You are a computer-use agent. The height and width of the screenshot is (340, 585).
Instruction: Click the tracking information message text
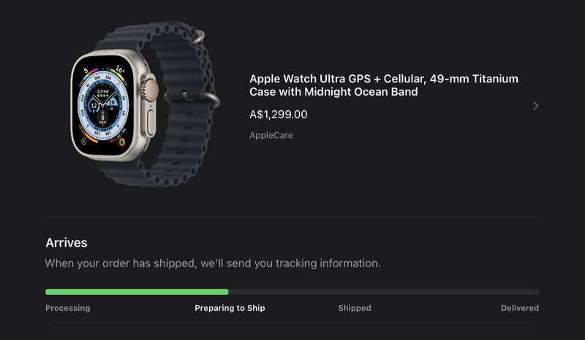pyautogui.click(x=213, y=263)
